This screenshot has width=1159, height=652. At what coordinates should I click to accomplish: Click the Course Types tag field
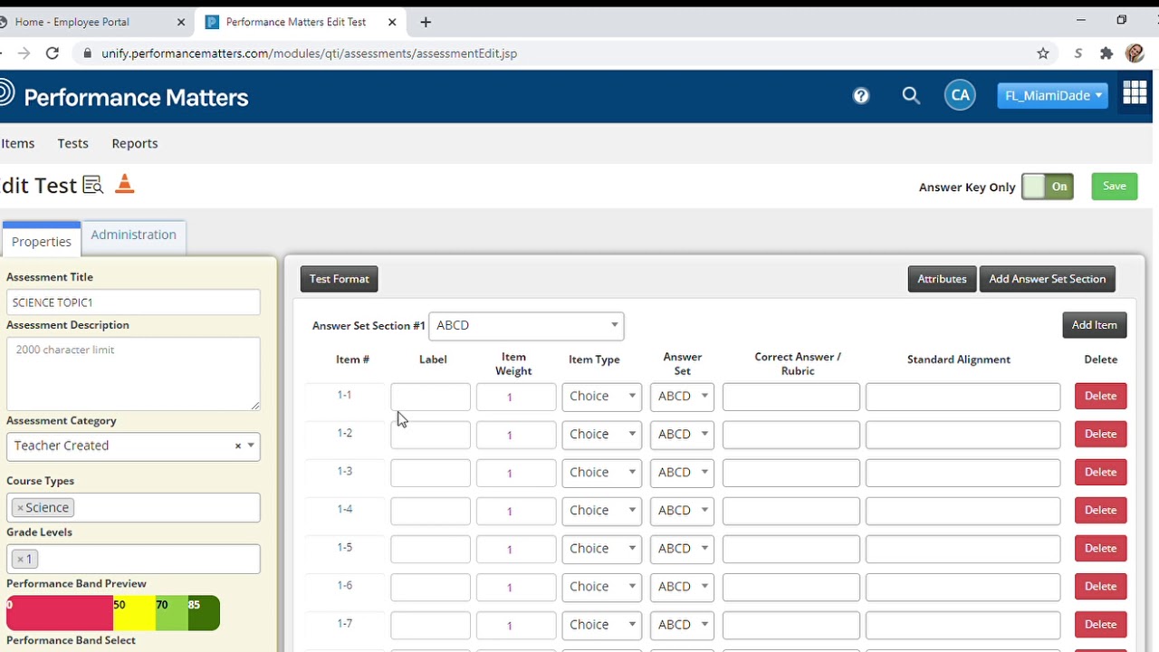tap(133, 508)
